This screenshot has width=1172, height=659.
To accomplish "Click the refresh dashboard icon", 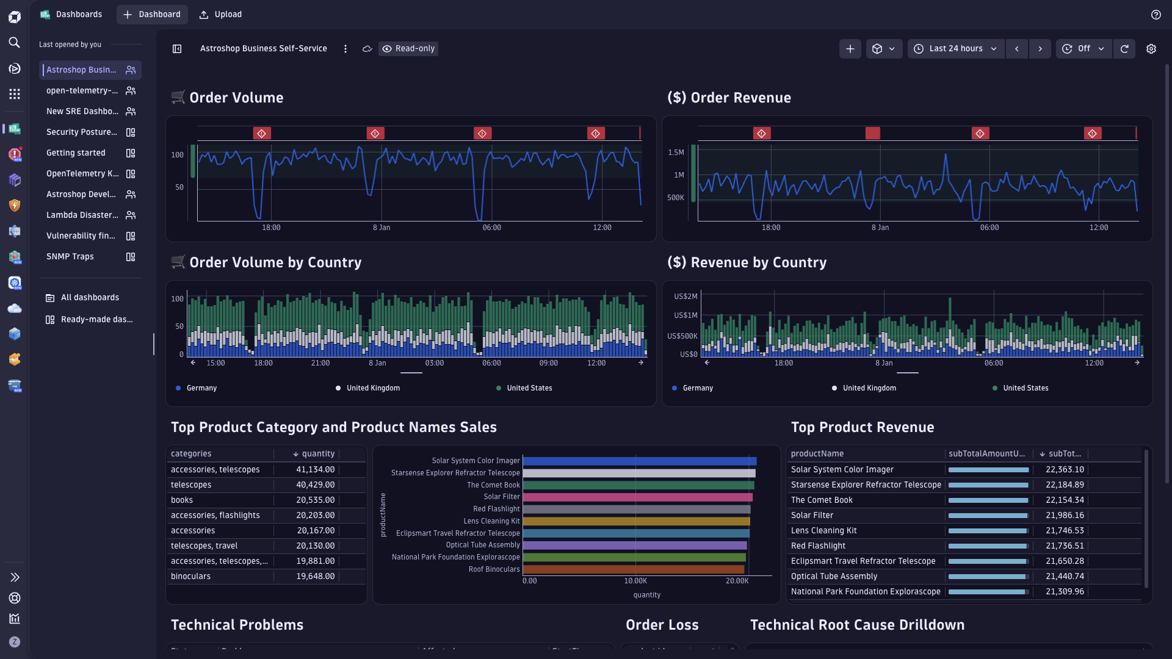I will [x=1124, y=49].
